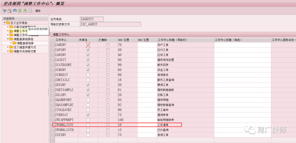
Task: Check 未激活 for ZWORKLISTC
Action: (88, 125)
